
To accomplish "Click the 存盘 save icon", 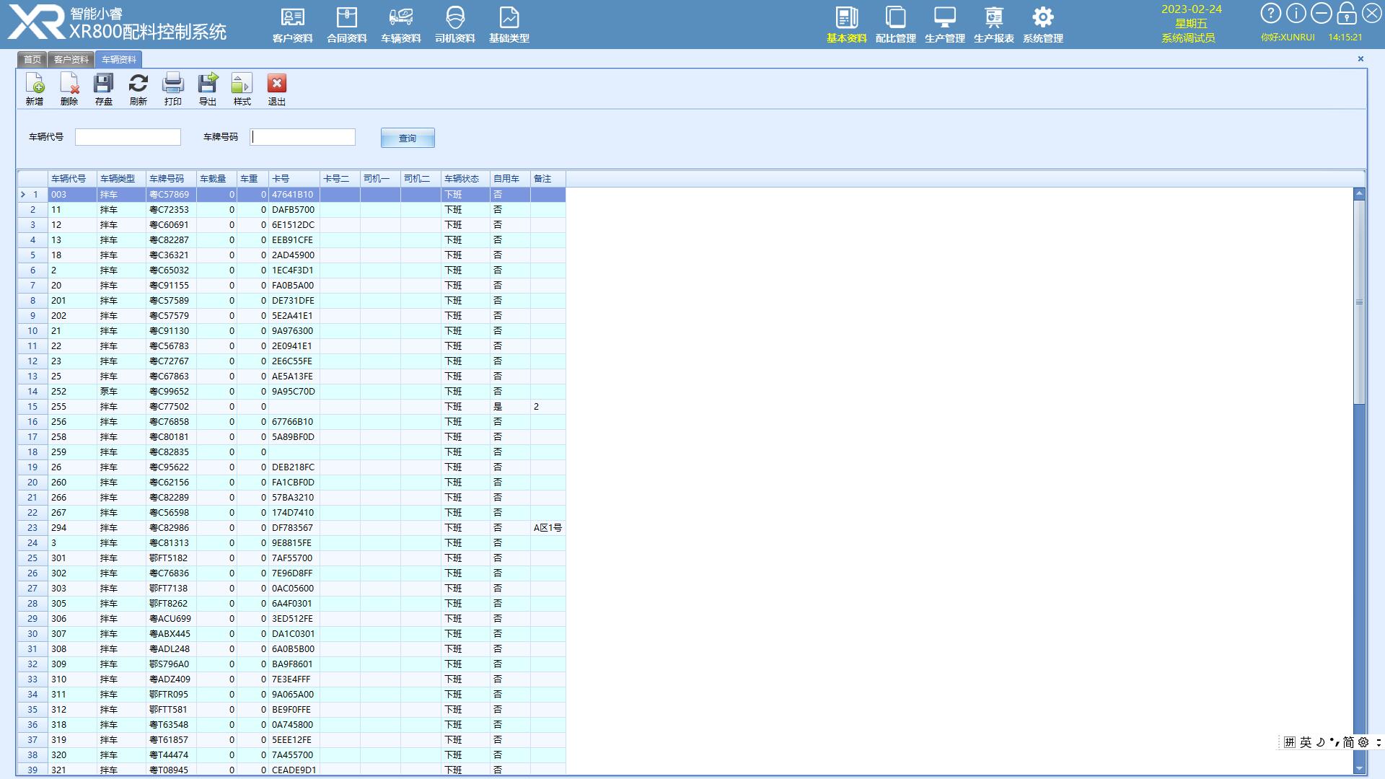I will [x=104, y=89].
